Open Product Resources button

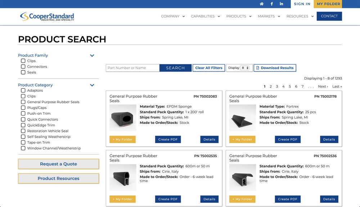tap(59, 178)
